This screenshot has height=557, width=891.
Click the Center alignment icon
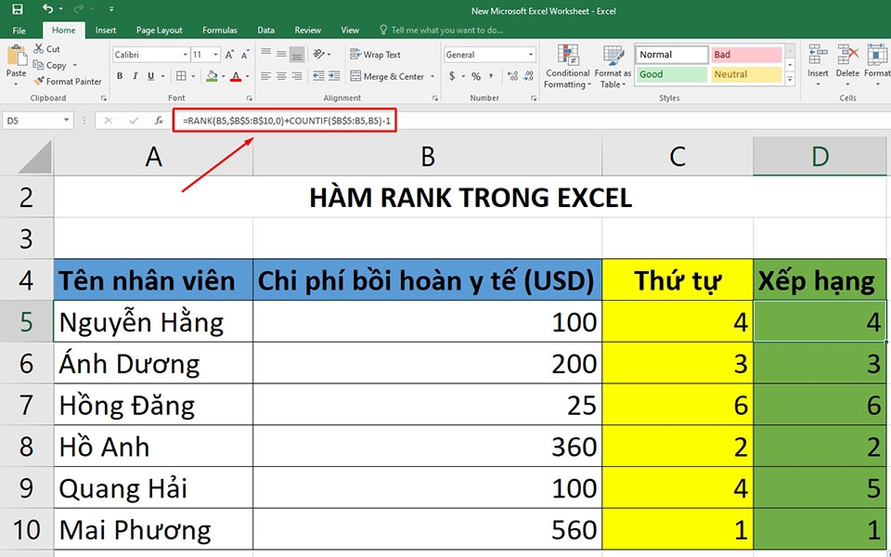(x=282, y=74)
